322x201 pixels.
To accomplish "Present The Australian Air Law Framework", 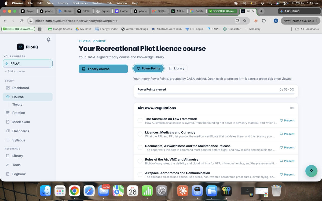I will (x=287, y=121).
